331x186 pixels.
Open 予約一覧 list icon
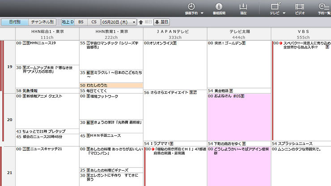(324, 7)
